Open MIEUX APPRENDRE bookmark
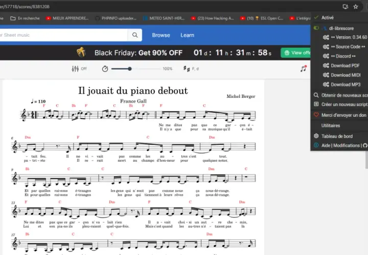The width and height of the screenshot is (368, 255). (67, 18)
